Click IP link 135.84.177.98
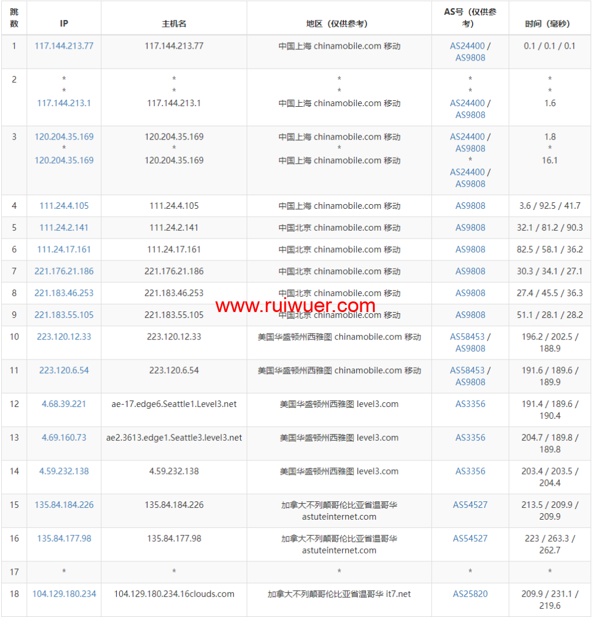This screenshot has width=593, height=617. point(64,539)
